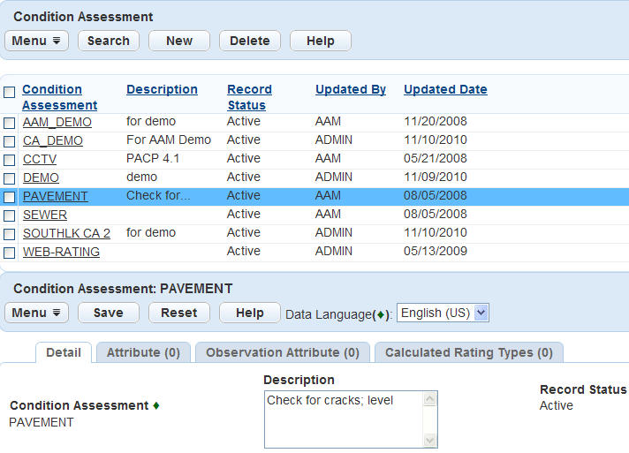Sort by Updated Date column header
629x453 pixels.
click(445, 89)
